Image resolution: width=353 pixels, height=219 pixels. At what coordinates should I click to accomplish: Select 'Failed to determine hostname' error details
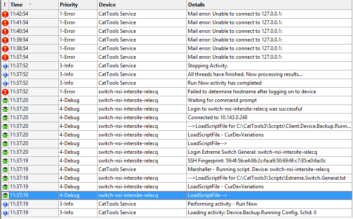(269, 92)
